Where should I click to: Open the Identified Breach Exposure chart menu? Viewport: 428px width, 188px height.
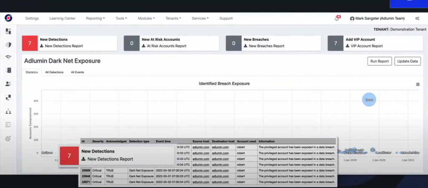(x=418, y=84)
